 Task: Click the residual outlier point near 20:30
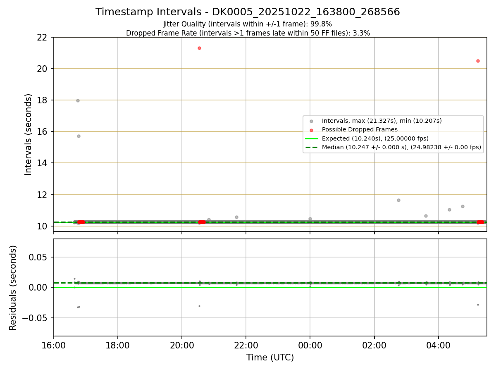pos(199,306)
